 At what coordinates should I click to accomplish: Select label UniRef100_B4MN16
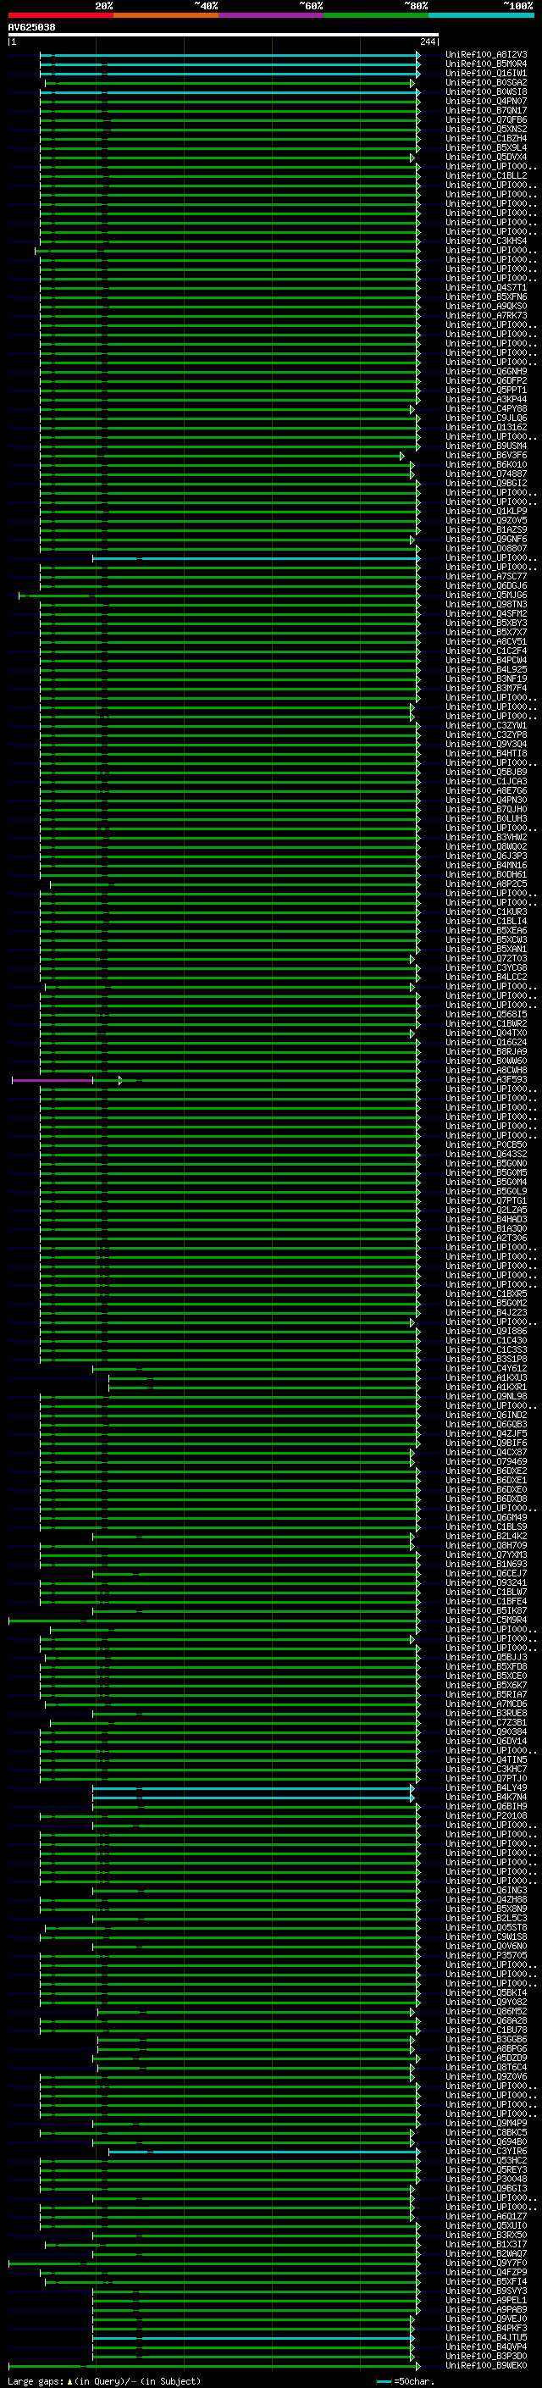(x=486, y=865)
